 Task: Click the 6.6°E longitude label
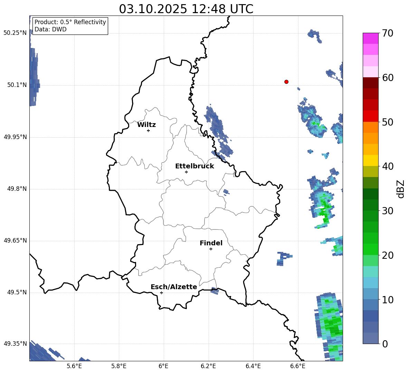click(x=298, y=366)
